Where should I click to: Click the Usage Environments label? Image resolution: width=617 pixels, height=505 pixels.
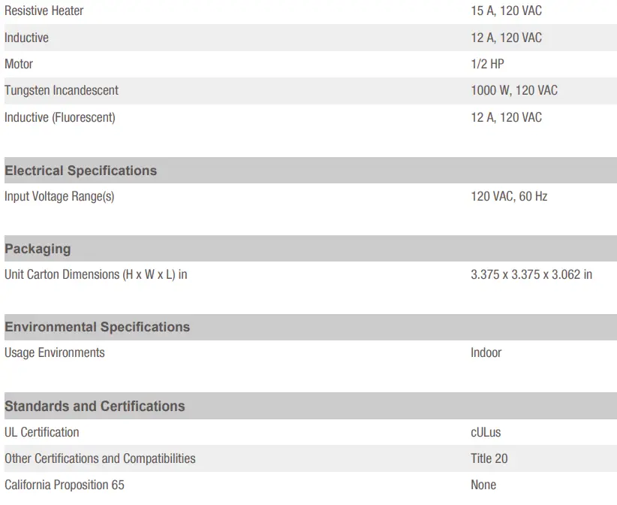click(x=55, y=352)
